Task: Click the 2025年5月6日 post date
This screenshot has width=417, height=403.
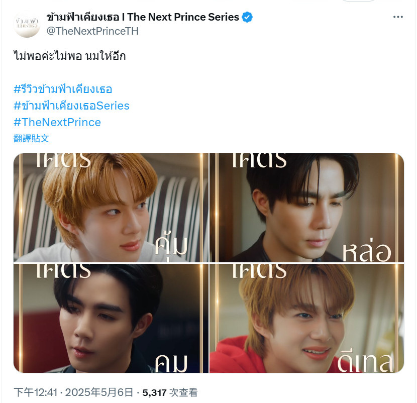Action: click(99, 392)
